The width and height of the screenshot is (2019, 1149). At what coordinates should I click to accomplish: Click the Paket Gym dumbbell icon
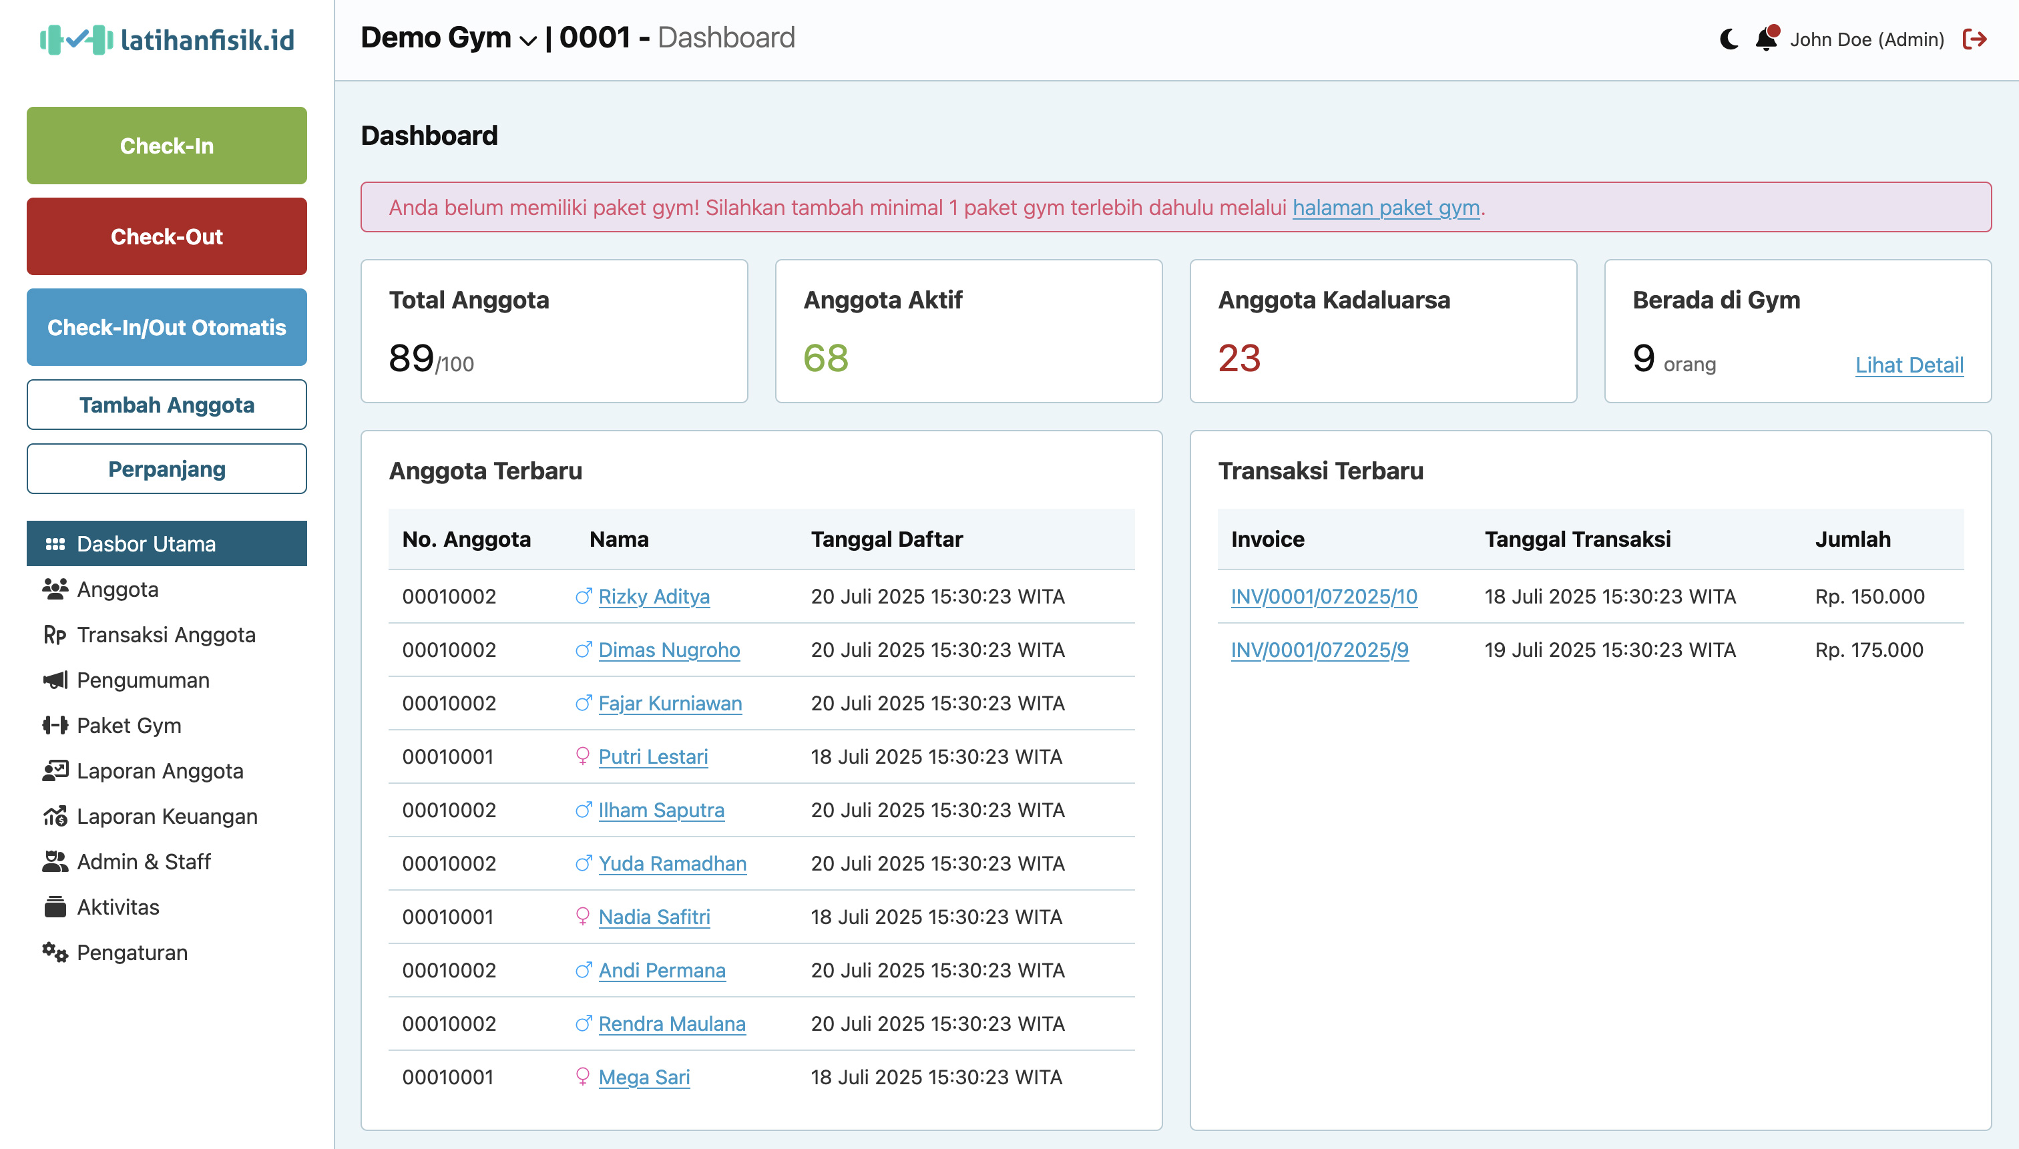coord(55,725)
